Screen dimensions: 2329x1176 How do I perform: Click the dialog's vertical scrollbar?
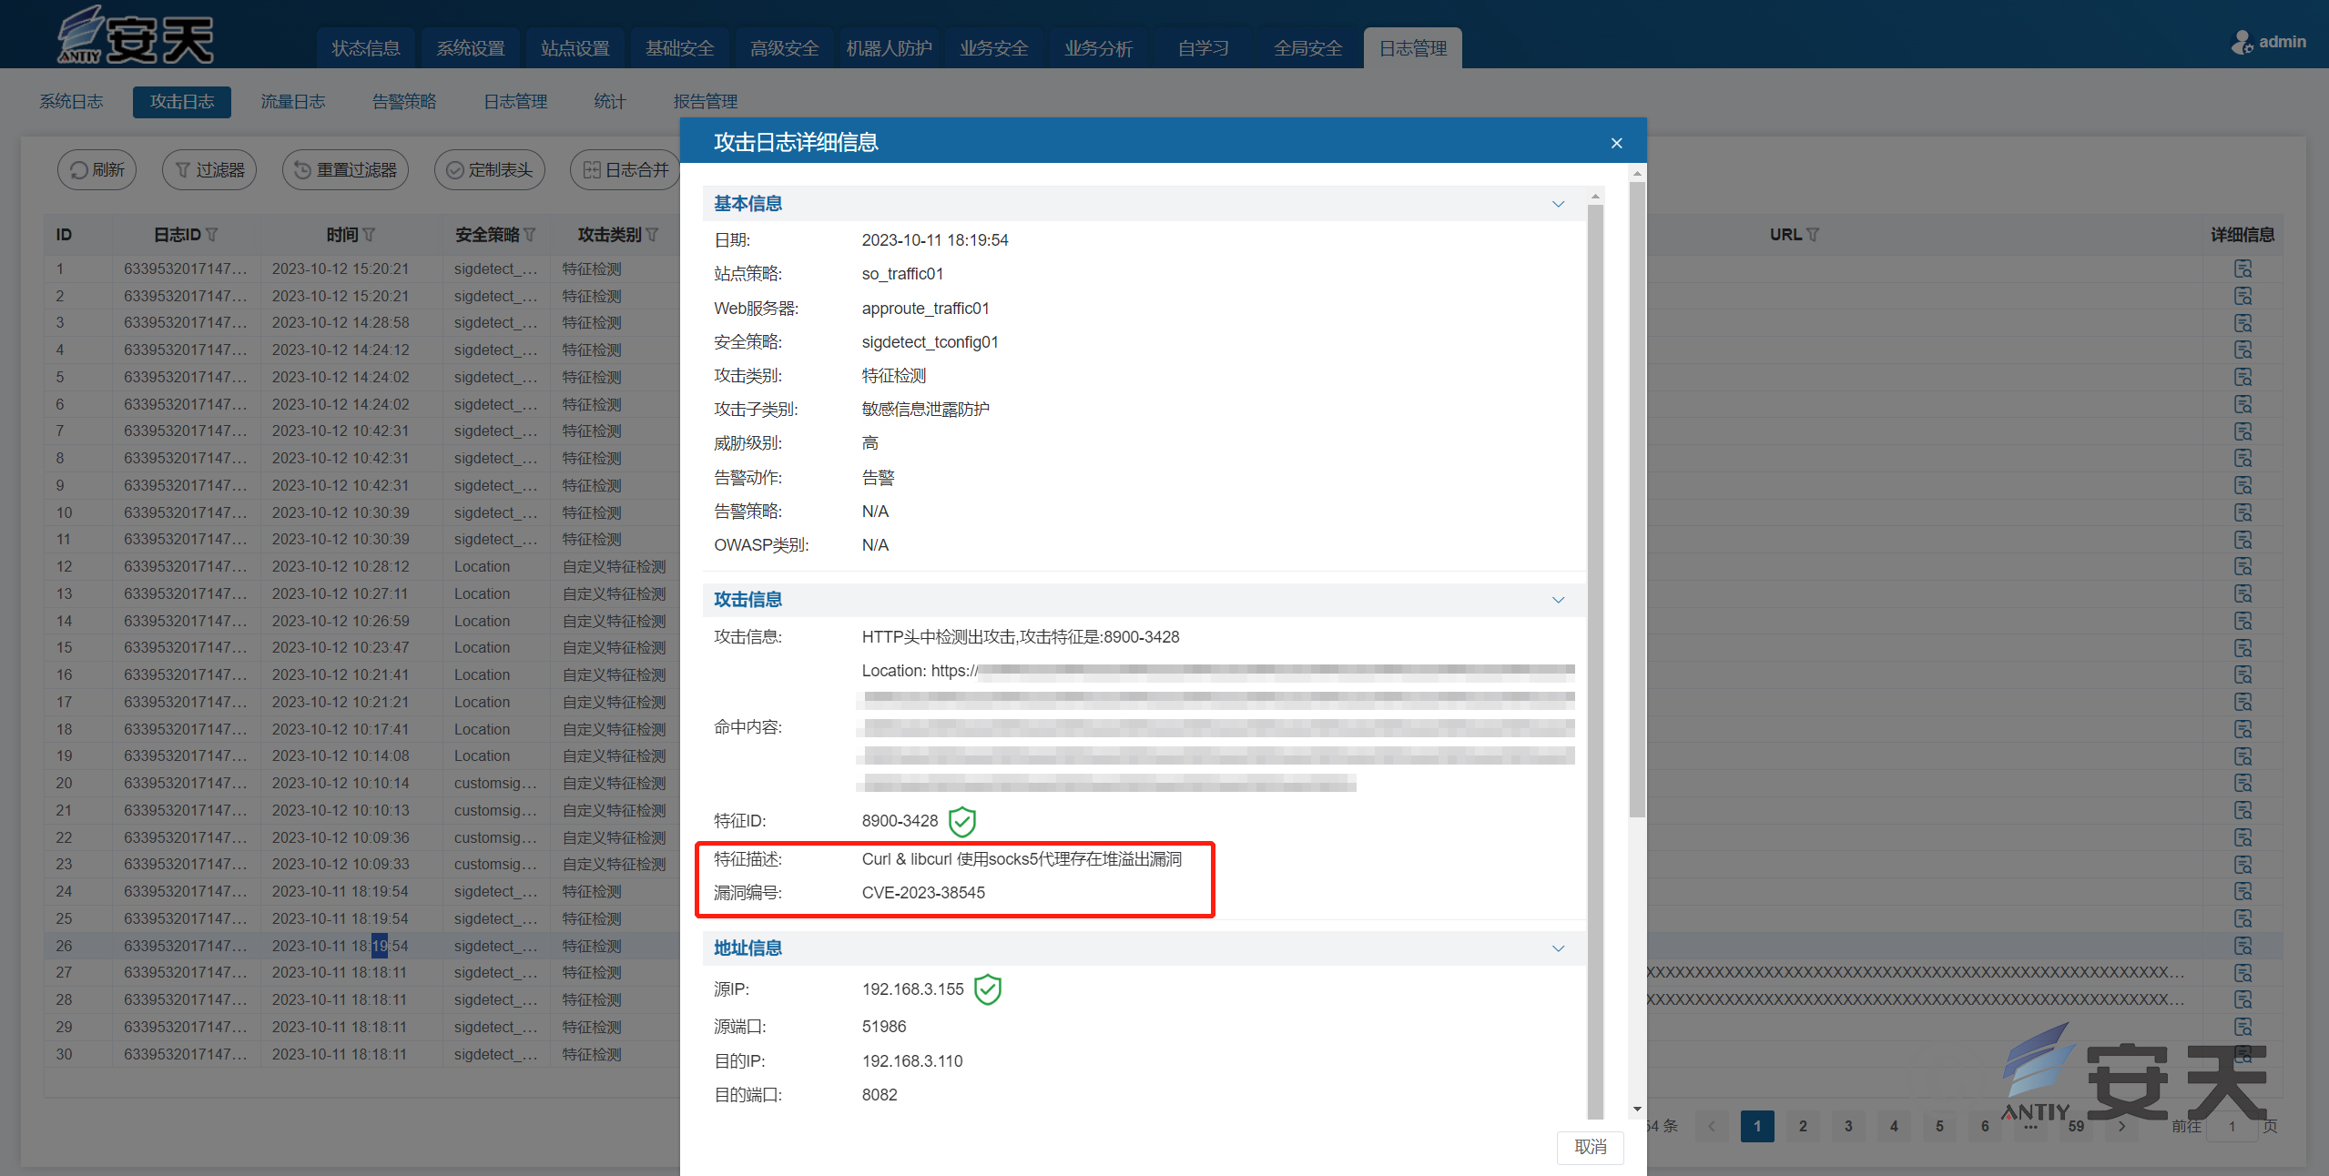1637,501
